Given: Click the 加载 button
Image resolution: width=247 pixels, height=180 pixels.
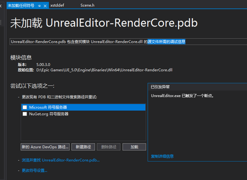Looking at the screenshot, I should point(134,147).
